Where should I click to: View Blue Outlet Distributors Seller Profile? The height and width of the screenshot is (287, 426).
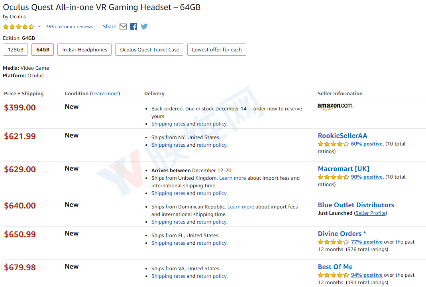371,213
